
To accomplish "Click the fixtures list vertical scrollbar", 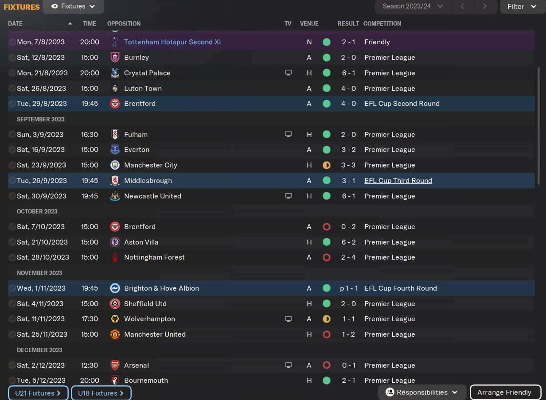I will [539, 126].
